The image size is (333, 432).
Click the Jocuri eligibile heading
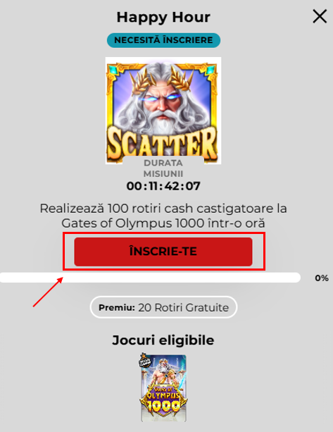tap(163, 340)
